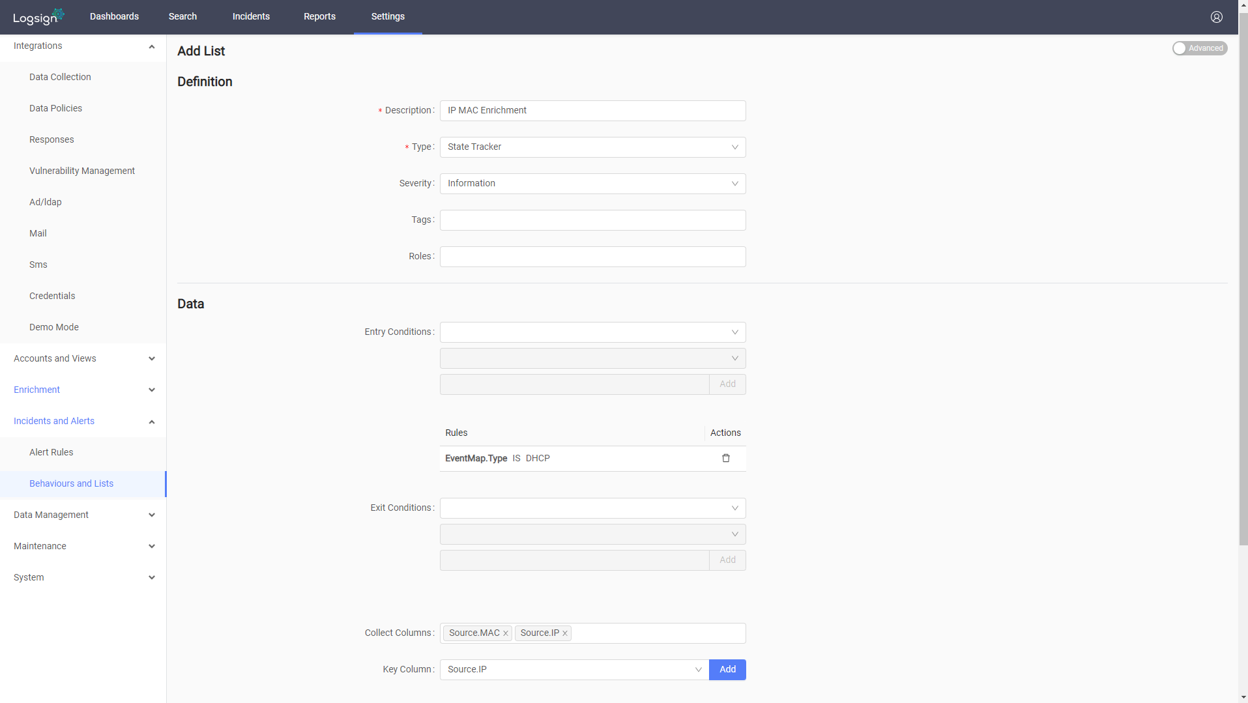Open Data Collection settings
Viewport: 1248px width, 703px height.
coord(59,76)
